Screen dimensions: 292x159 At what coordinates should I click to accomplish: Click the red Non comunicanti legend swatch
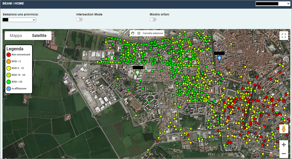[9, 55]
